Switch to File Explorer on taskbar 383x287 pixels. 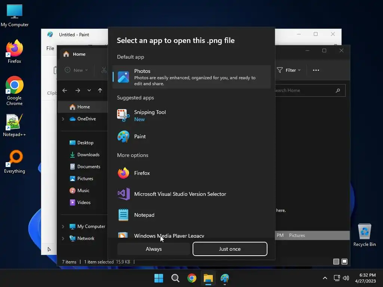click(x=208, y=278)
